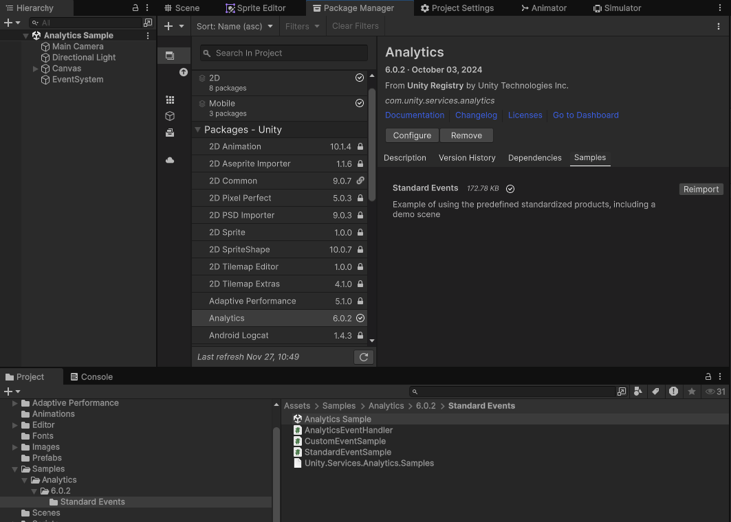Open the Project Settings tab
731x522 pixels.
(x=457, y=8)
